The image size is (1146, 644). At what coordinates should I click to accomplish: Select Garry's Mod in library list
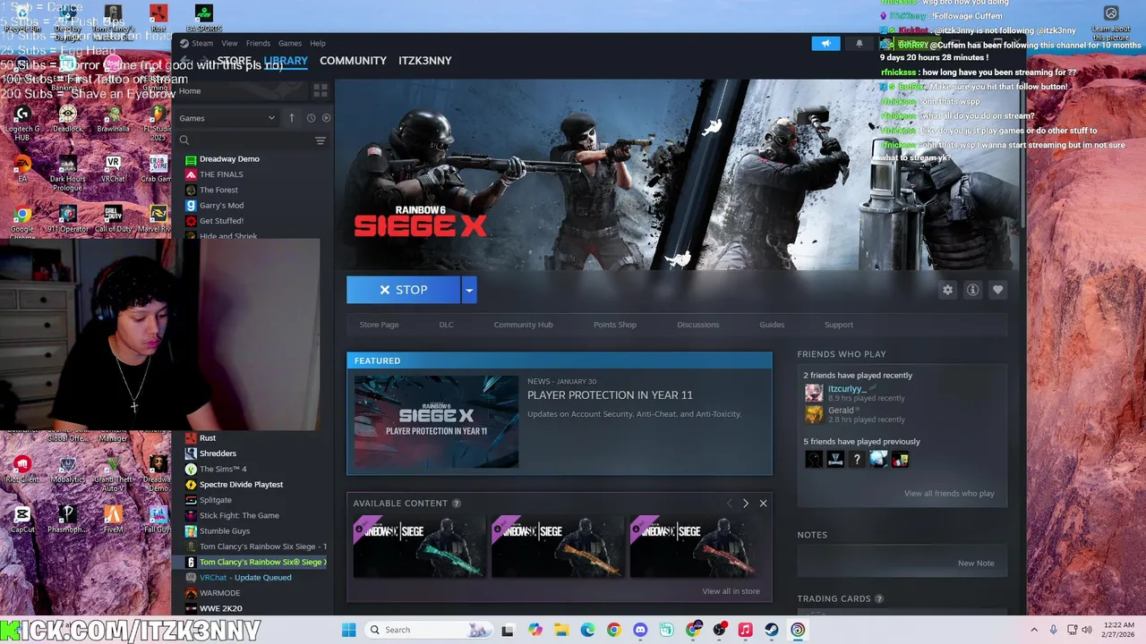(x=221, y=206)
